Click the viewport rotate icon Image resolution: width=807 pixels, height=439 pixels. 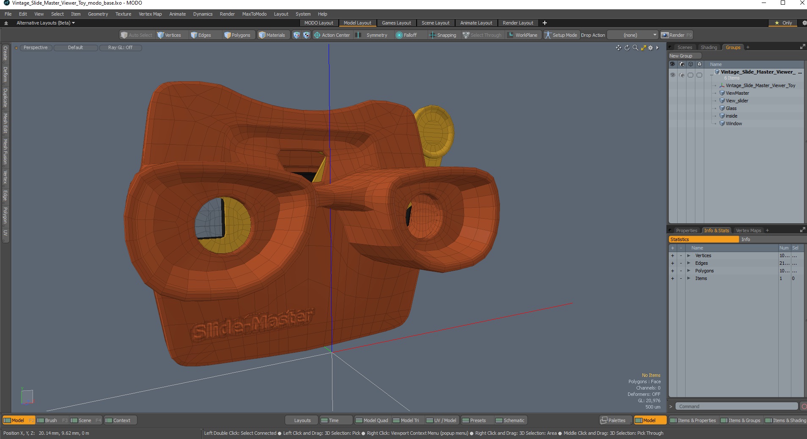click(x=627, y=48)
